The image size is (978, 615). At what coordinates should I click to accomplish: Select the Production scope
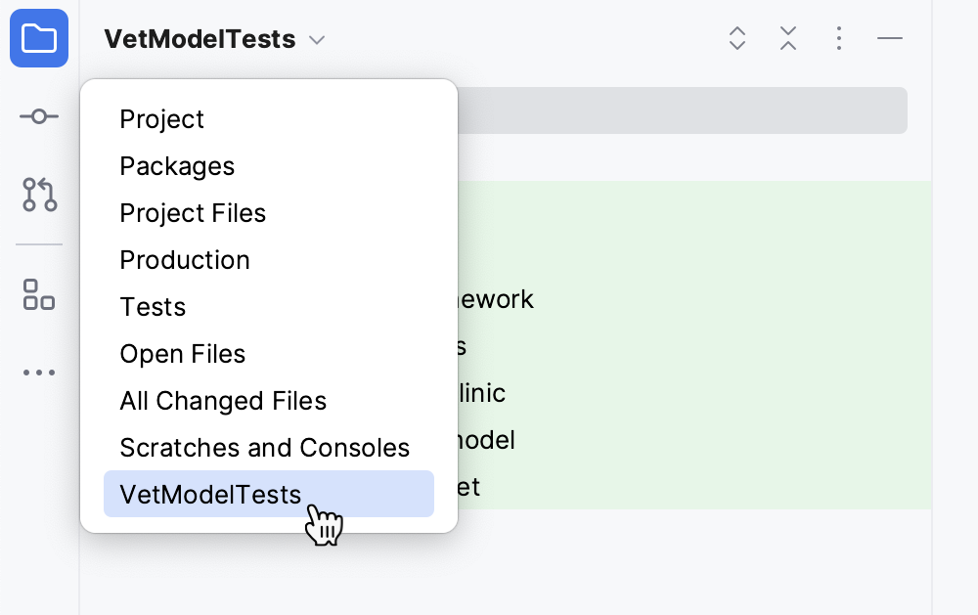(x=185, y=259)
